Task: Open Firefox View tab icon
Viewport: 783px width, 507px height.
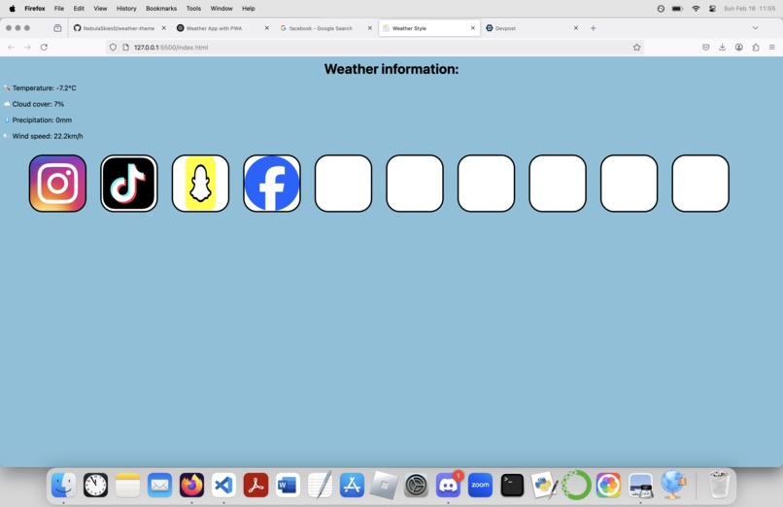Action: (x=57, y=28)
